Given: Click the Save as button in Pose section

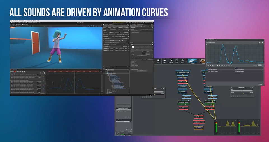Looking at the screenshot, I should [126, 33].
